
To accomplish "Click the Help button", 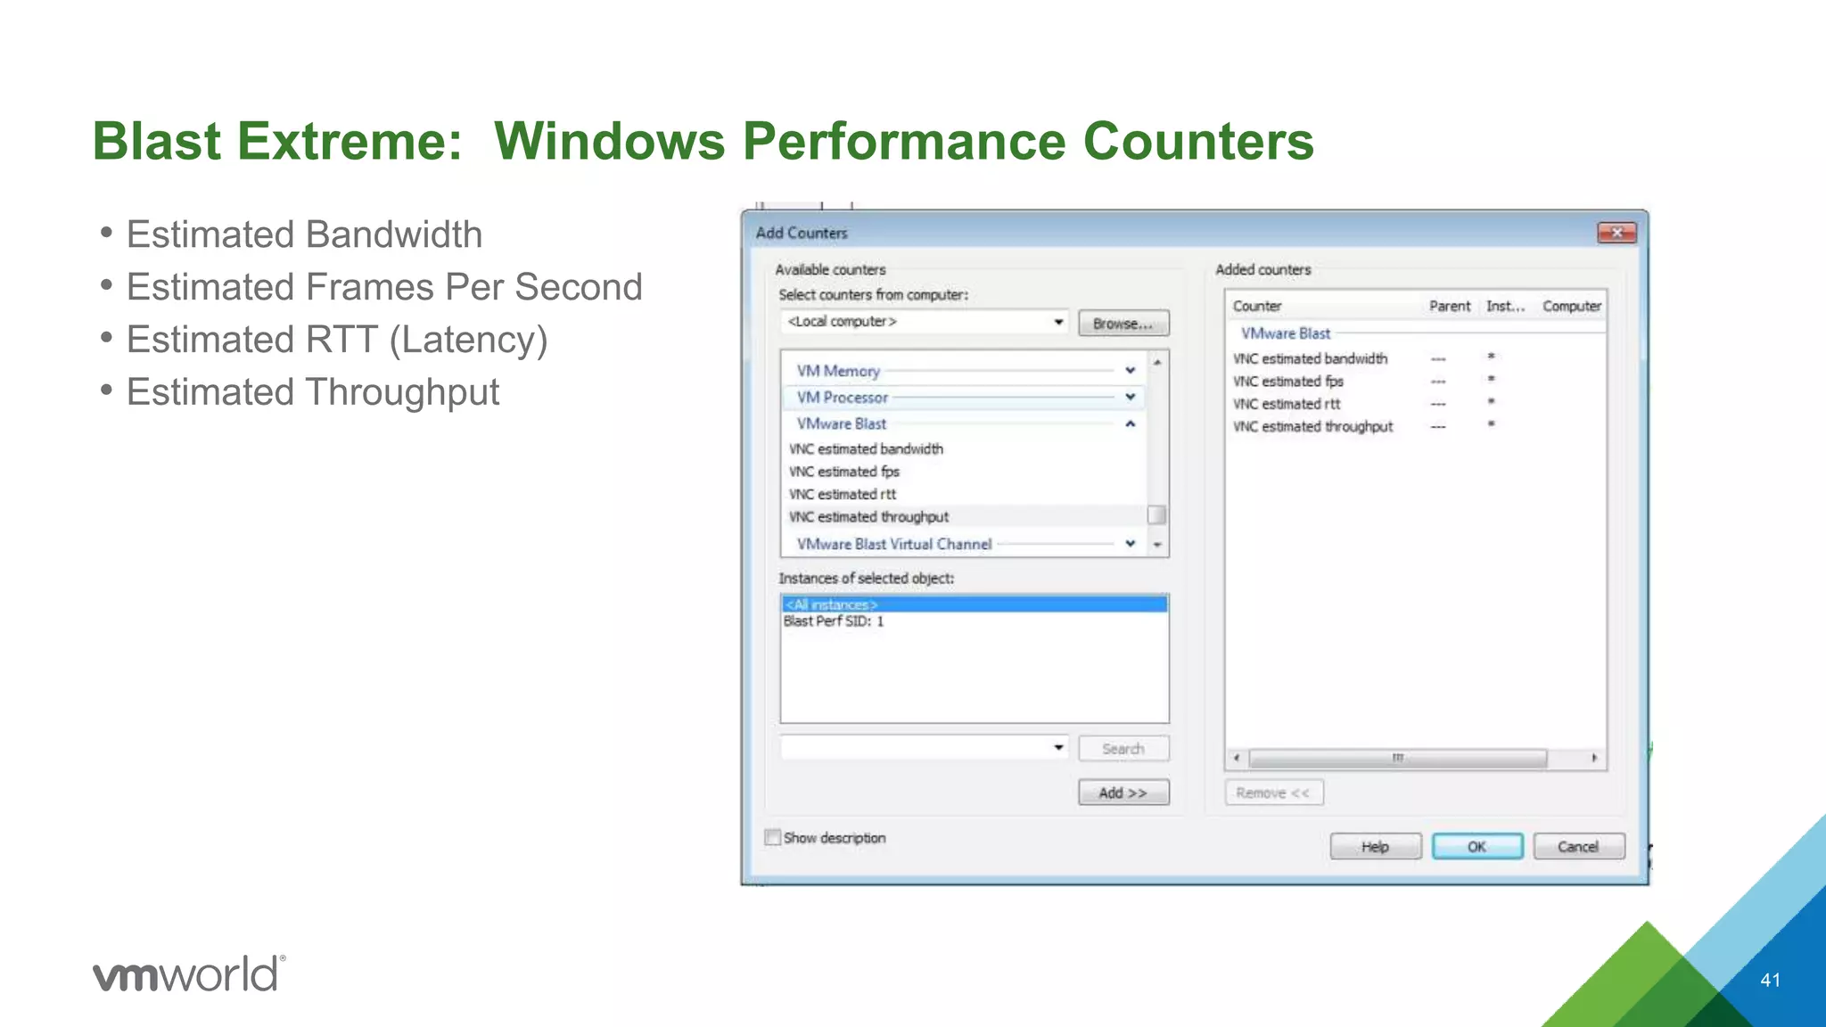I will click(x=1376, y=846).
